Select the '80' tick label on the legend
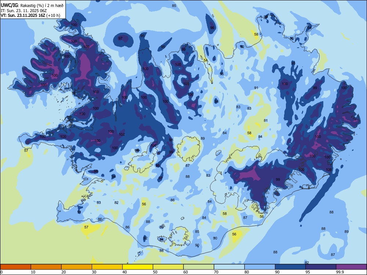Viewport: 367px width, 275px height. (247, 272)
